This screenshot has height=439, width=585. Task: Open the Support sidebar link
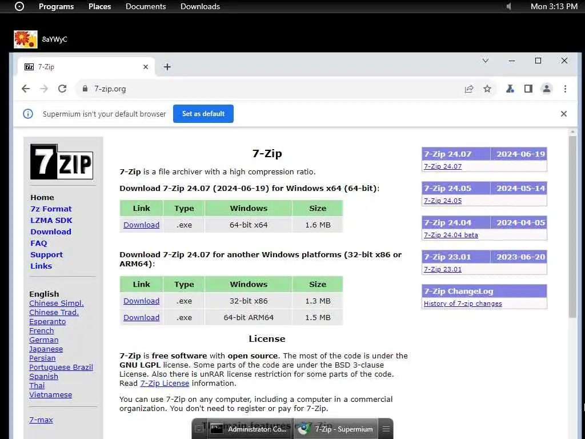click(x=47, y=255)
